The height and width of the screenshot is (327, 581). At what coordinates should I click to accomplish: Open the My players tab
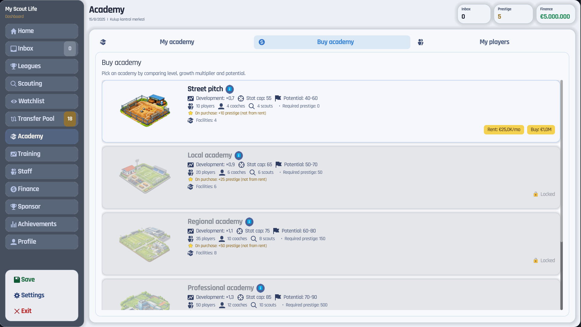tap(494, 42)
